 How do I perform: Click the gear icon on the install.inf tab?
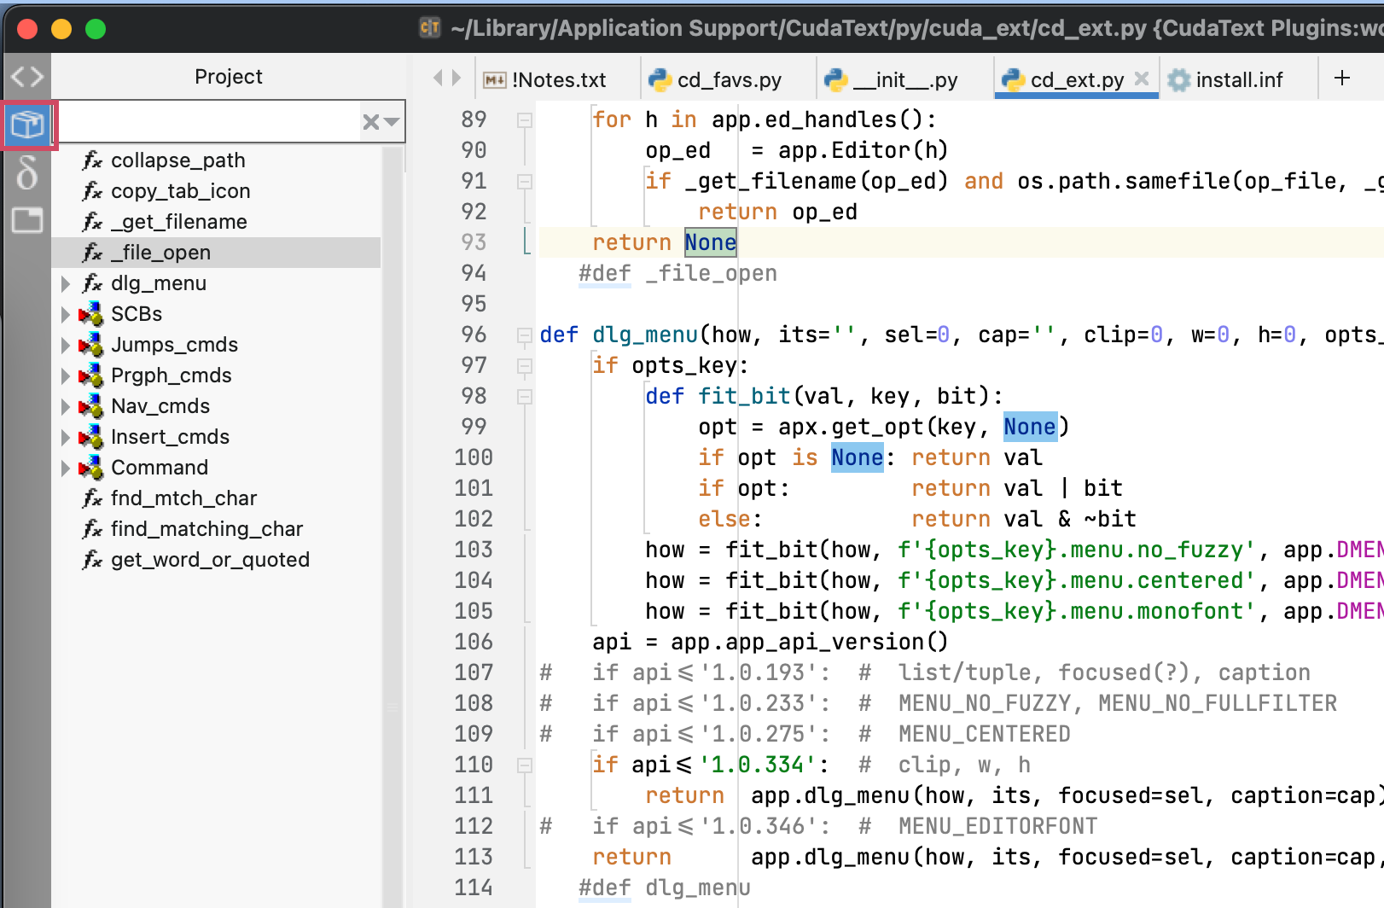[1179, 79]
